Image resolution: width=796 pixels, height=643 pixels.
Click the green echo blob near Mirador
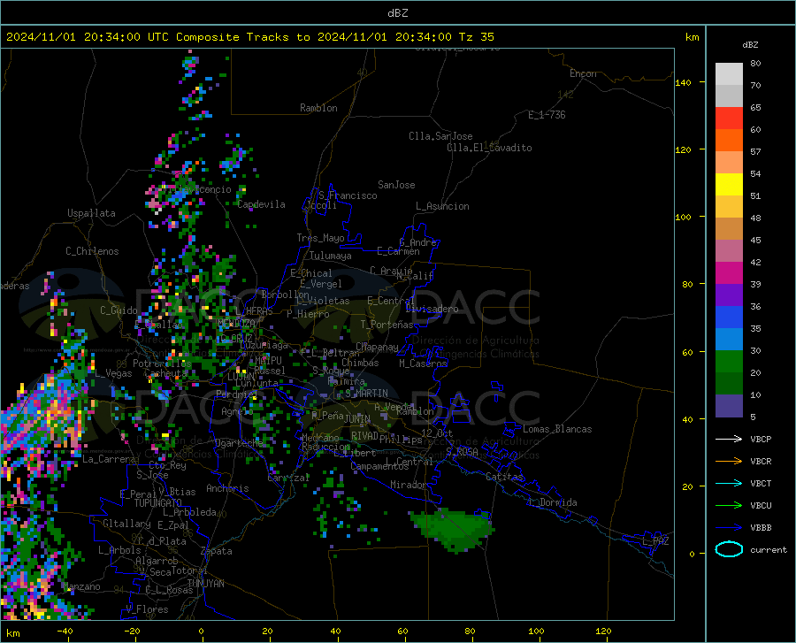(x=452, y=529)
